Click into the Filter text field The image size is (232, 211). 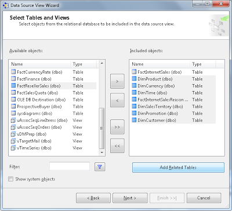pyautogui.click(x=70, y=166)
